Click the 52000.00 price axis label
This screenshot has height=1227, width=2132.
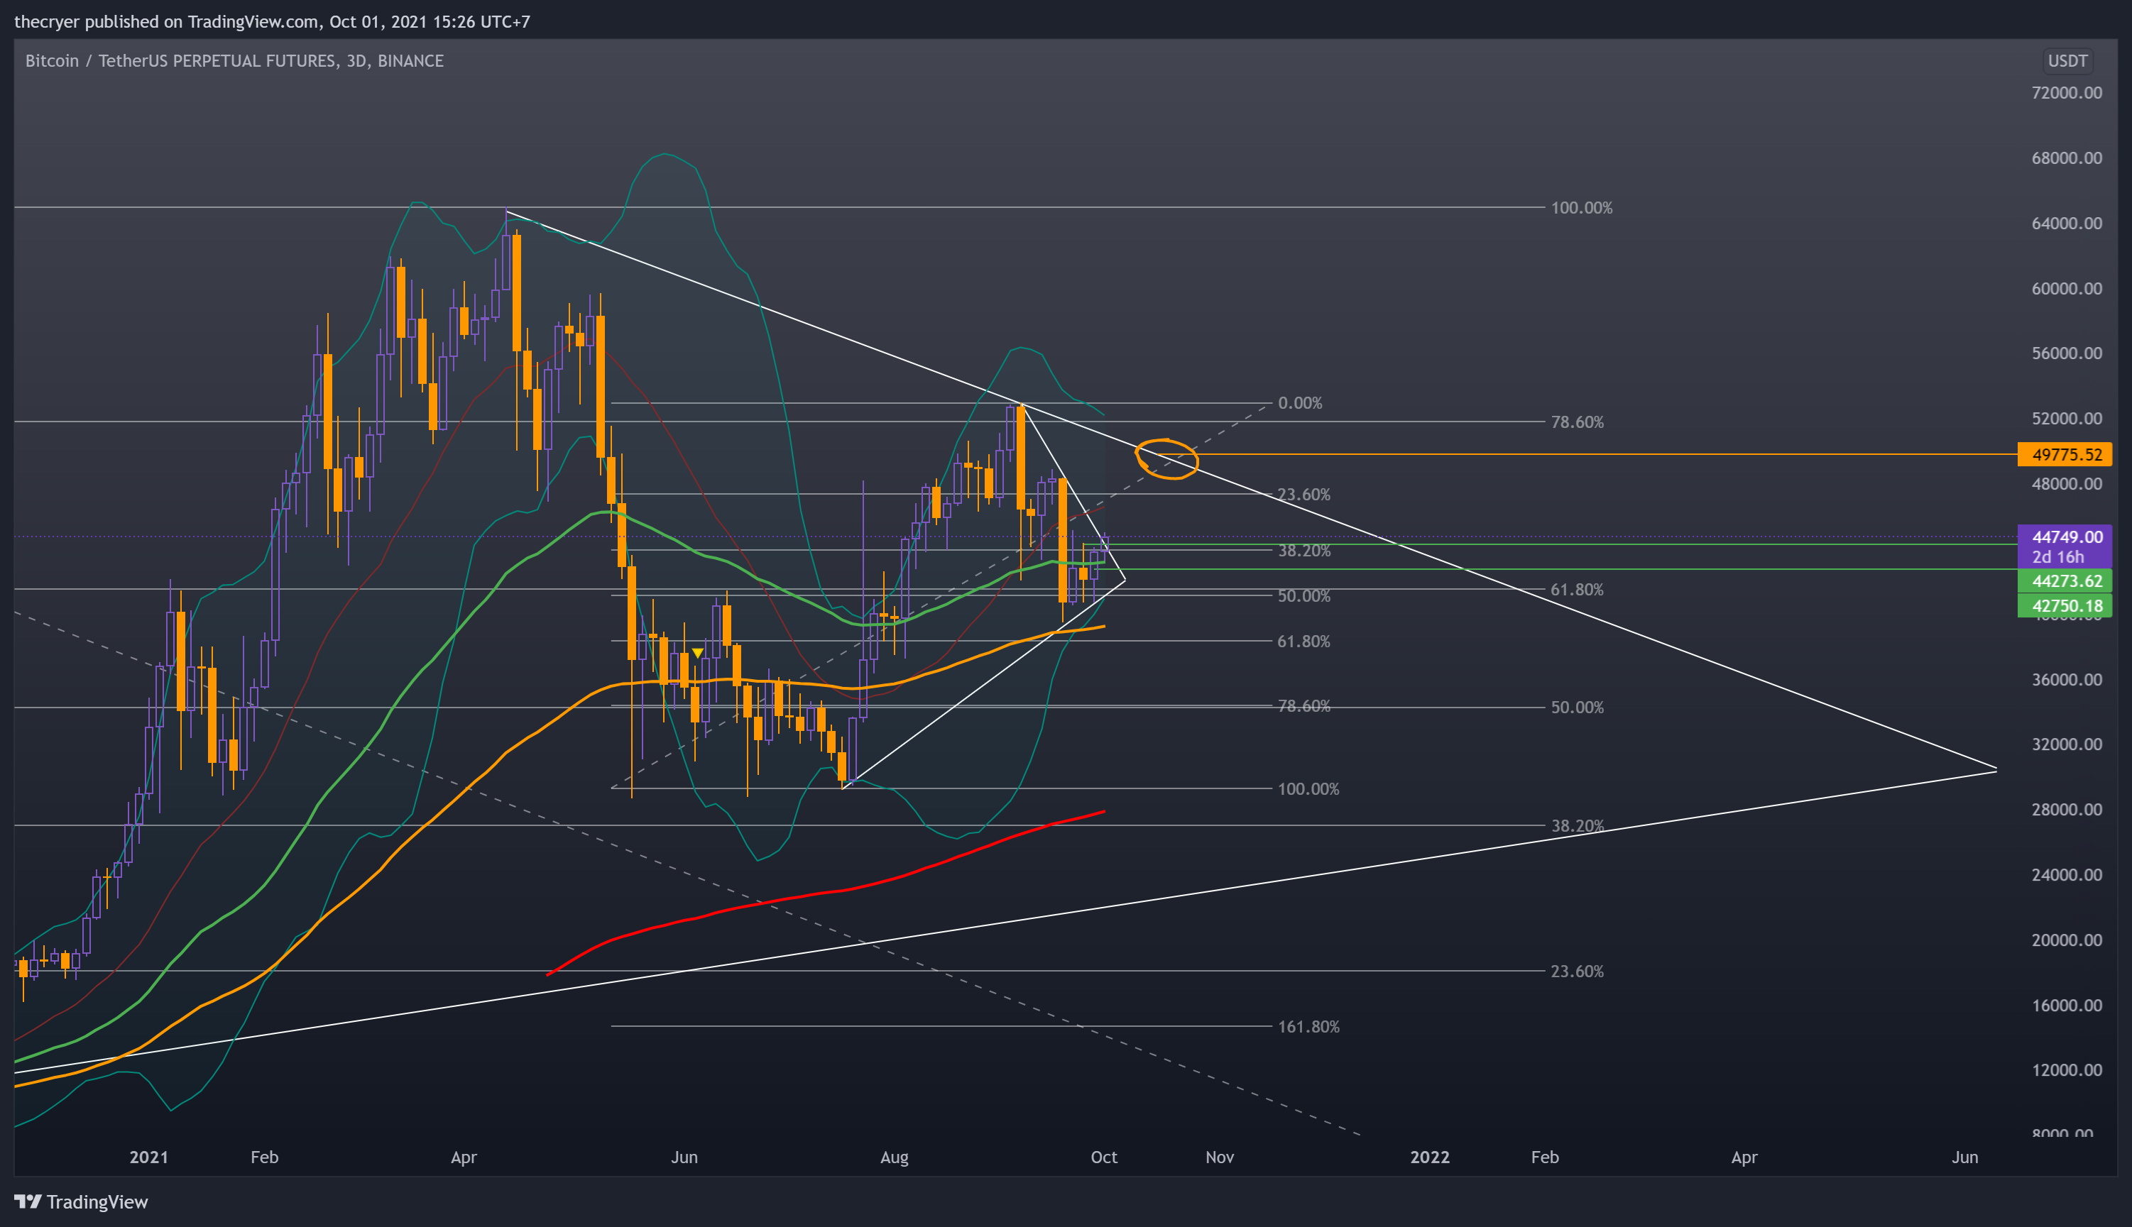point(2066,418)
